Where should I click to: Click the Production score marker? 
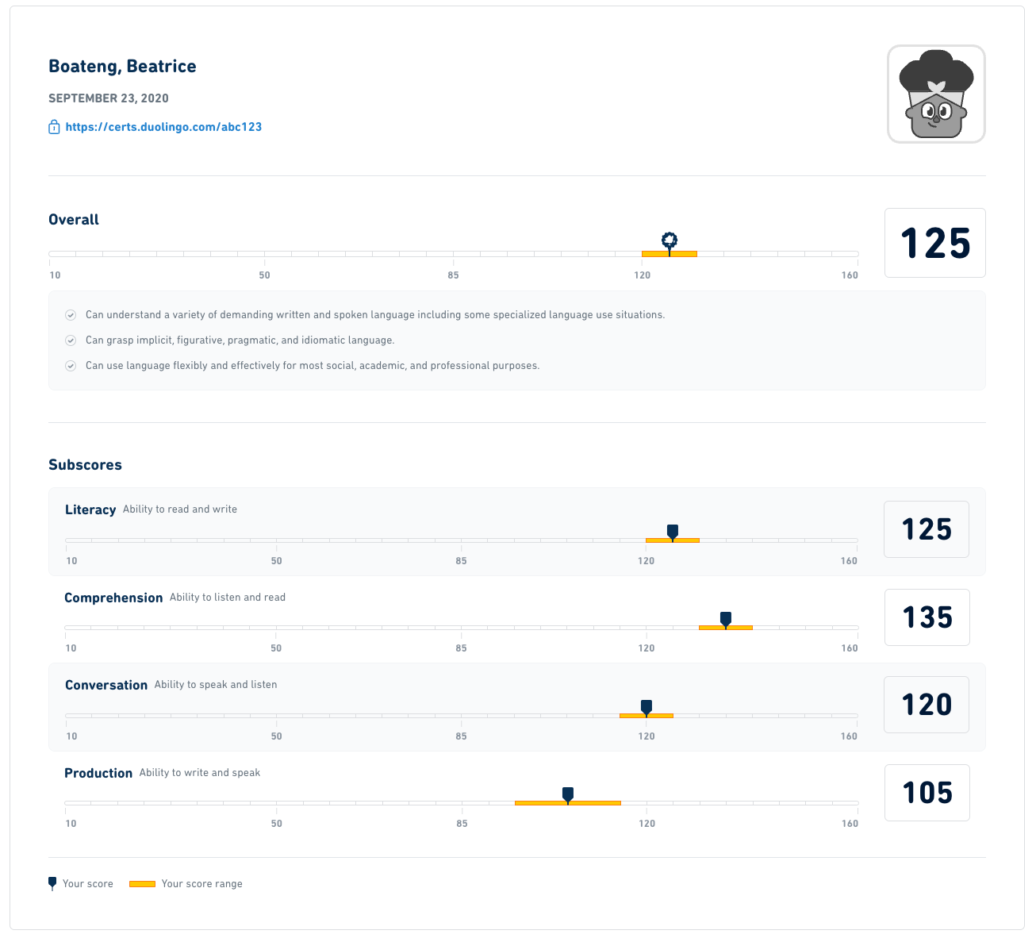click(x=568, y=794)
